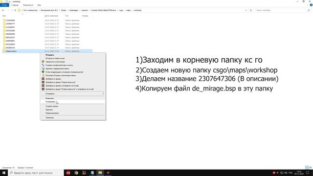Click the breadcrumb chevron after 'maps'
The height and width of the screenshot is (176, 313).
click(x=132, y=10)
